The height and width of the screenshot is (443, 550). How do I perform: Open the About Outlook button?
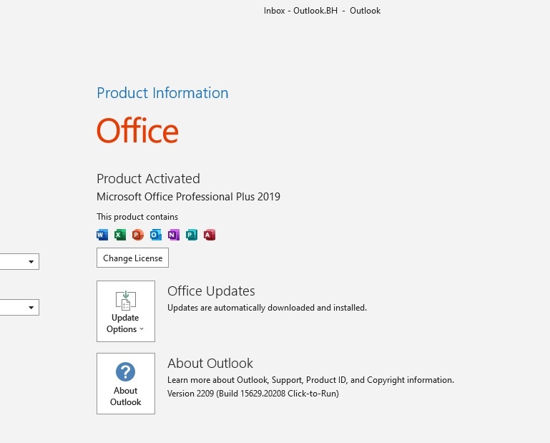tap(126, 384)
